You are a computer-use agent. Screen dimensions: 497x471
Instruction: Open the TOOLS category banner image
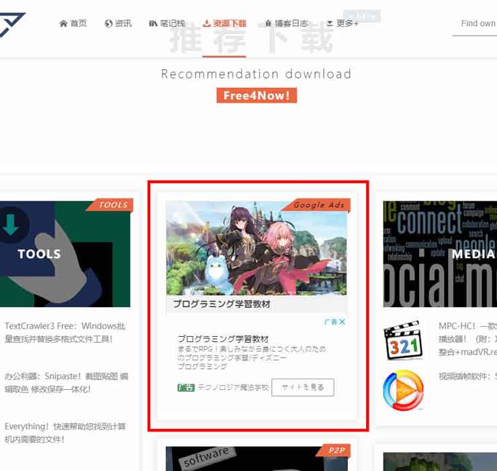tap(65, 254)
